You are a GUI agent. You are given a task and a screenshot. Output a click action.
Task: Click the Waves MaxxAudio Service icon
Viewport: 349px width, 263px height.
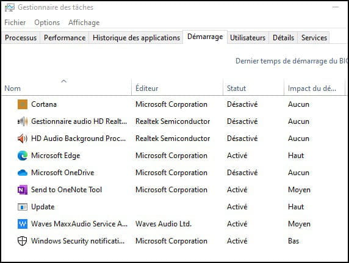click(23, 224)
